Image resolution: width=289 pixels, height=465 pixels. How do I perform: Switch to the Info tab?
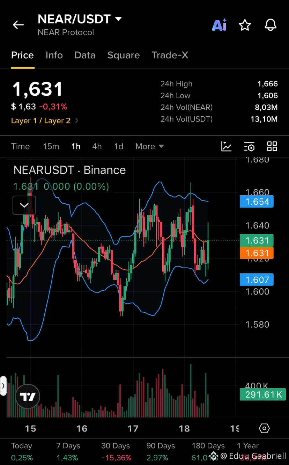pyautogui.click(x=54, y=55)
